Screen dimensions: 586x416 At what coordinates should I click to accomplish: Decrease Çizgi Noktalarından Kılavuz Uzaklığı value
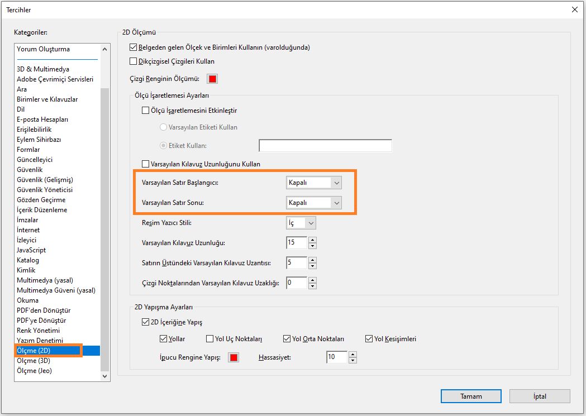[312, 286]
